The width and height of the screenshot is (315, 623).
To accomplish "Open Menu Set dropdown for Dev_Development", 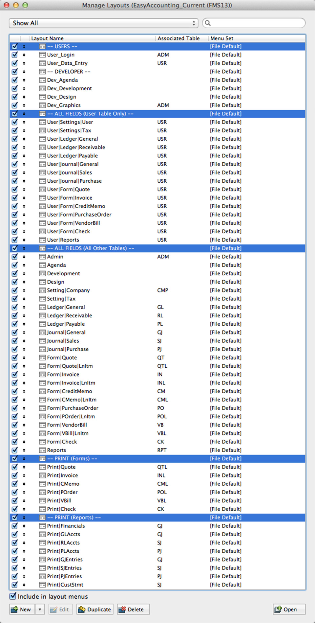I will coord(226,88).
